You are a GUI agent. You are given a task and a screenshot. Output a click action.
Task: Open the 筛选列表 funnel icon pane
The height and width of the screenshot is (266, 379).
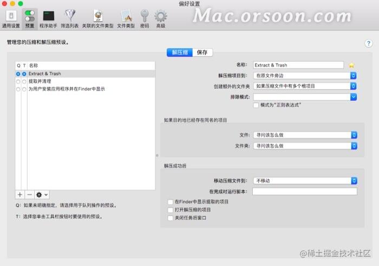coord(70,20)
